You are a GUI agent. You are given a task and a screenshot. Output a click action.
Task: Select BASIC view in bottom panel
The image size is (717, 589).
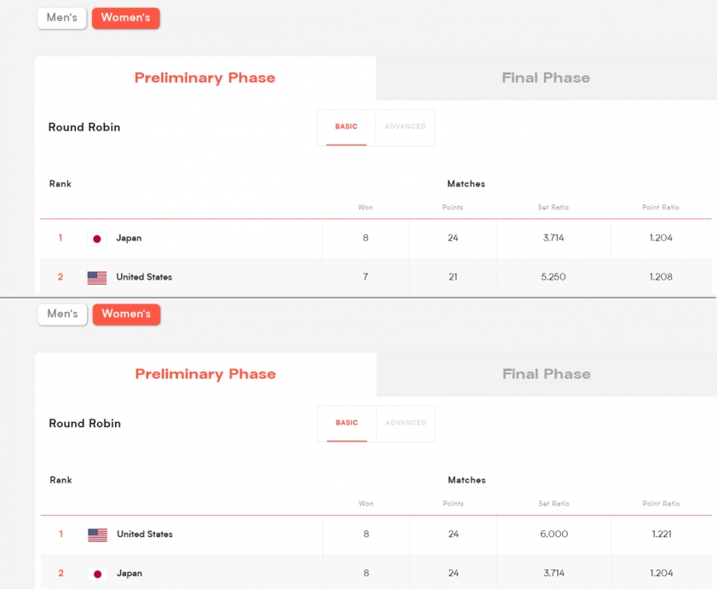click(347, 423)
